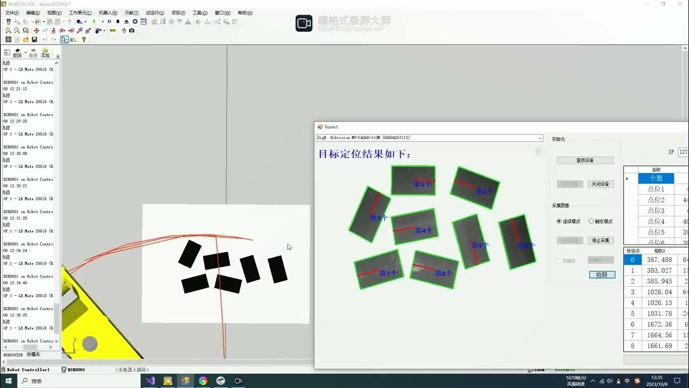Click the yellow measure ruler icon
The width and height of the screenshot is (689, 388).
pos(113,30)
